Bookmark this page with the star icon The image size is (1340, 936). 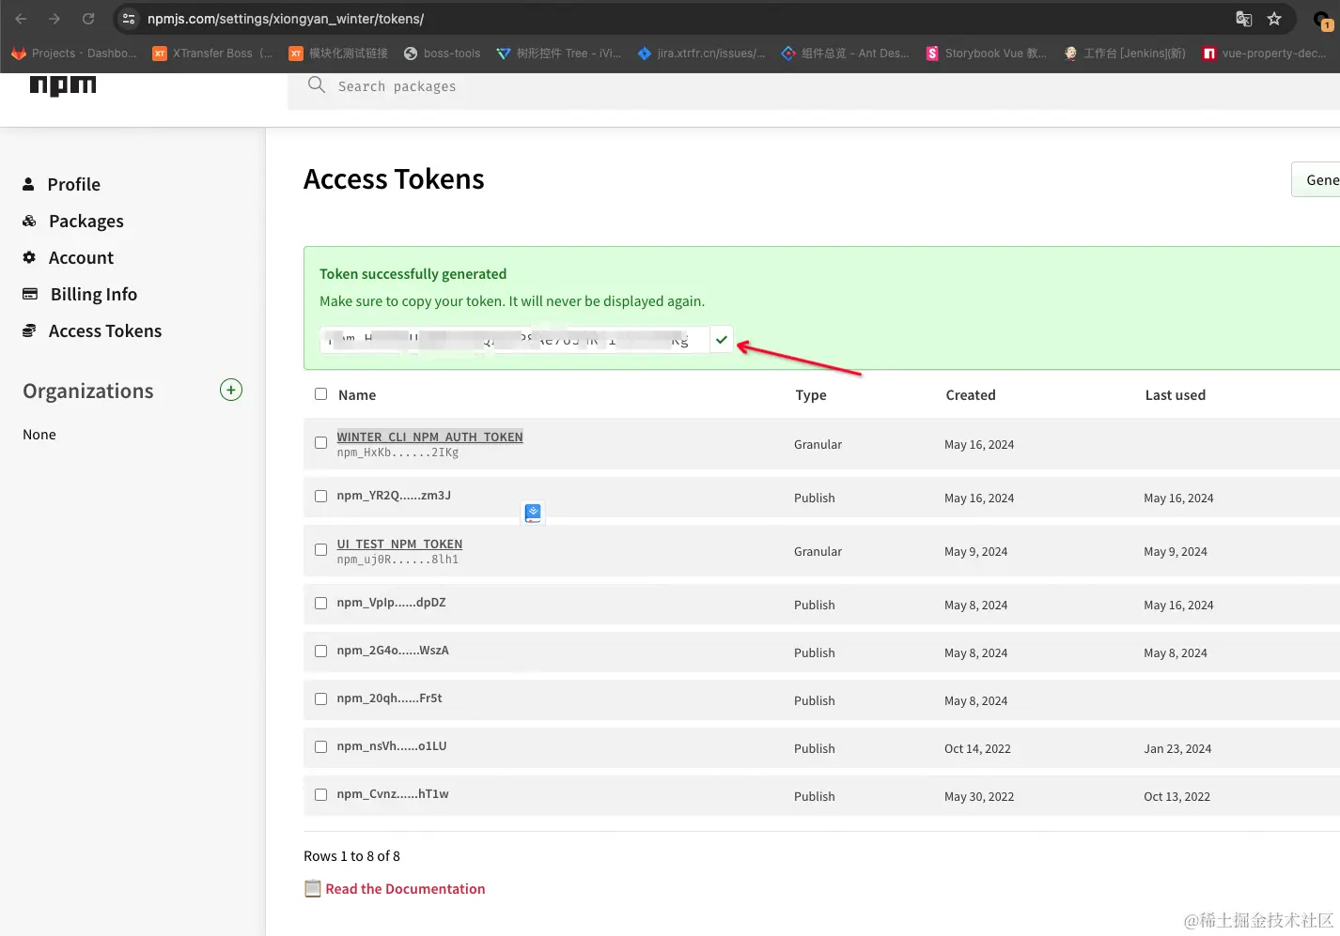[1274, 19]
